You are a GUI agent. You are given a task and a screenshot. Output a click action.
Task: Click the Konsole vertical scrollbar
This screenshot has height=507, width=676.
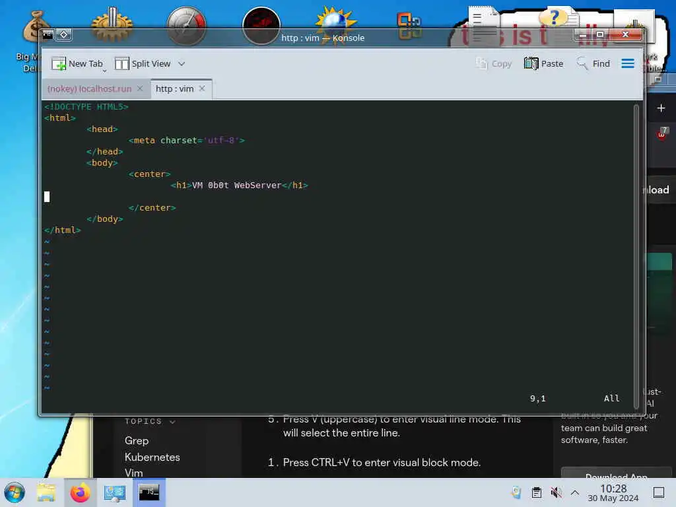pos(636,256)
